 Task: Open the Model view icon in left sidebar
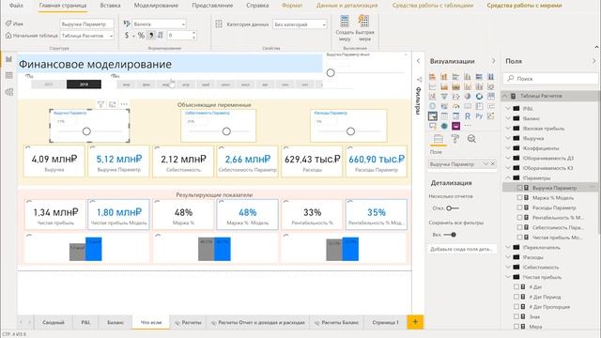(x=8, y=92)
